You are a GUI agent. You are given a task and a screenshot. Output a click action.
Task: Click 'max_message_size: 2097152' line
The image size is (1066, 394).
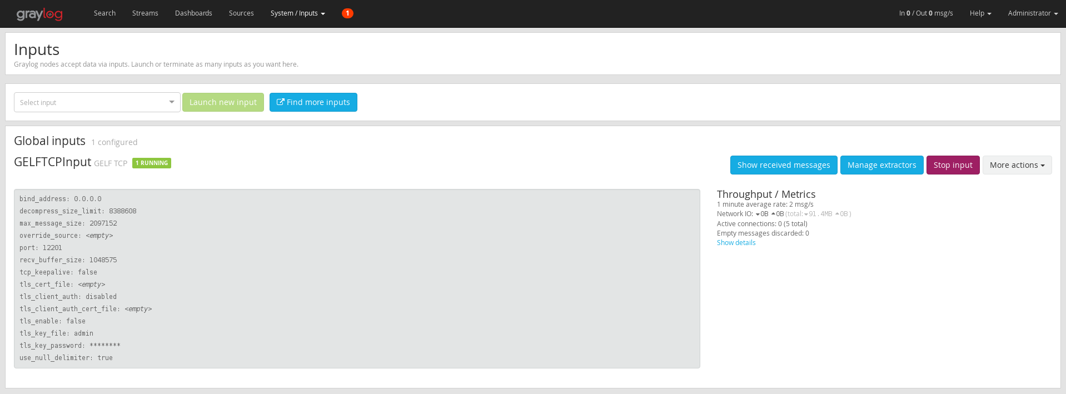tap(68, 223)
